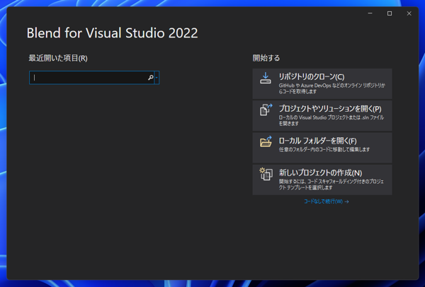The image size is (425, 287).
Task: Click the open project or solution icon
Action: point(266,110)
